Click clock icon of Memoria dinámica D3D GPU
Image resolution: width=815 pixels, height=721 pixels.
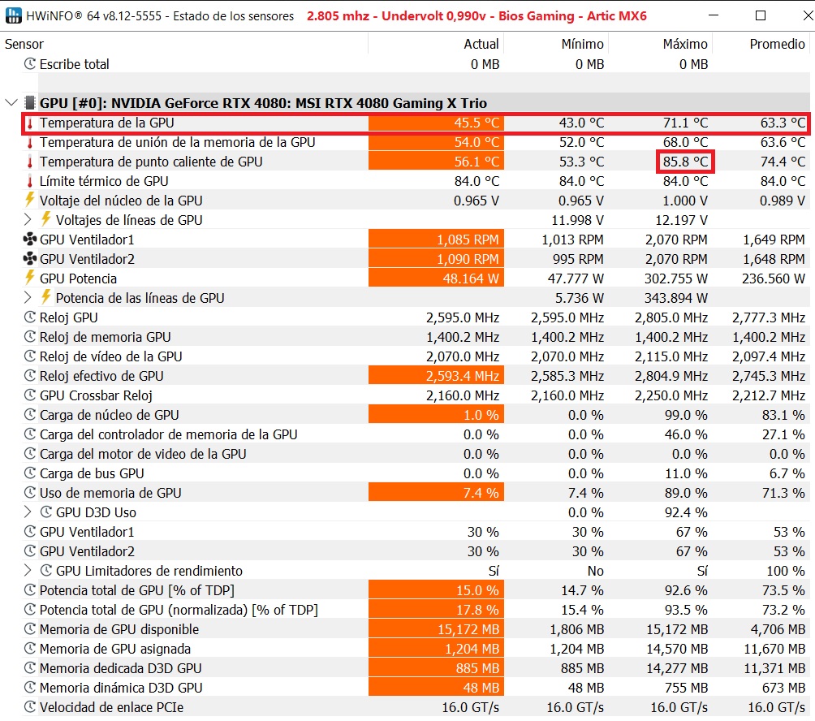(x=30, y=688)
